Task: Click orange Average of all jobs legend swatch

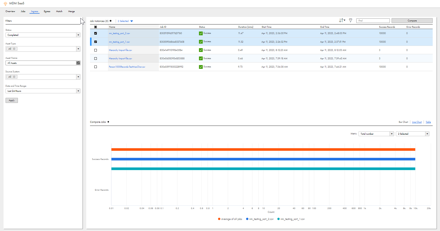Action: 219,219
